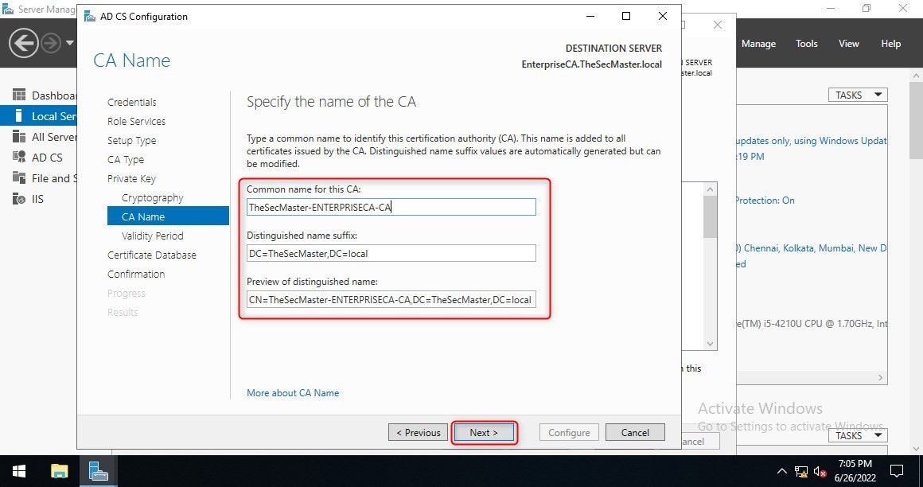
Task: Open Dashboard via its sidebar icon
Action: pos(19,95)
